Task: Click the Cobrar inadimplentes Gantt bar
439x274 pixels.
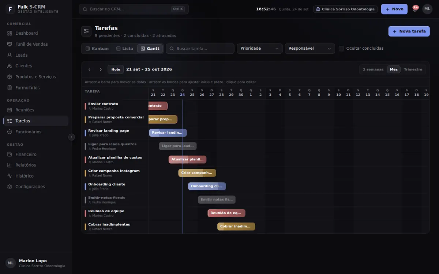Action: [x=236, y=227]
